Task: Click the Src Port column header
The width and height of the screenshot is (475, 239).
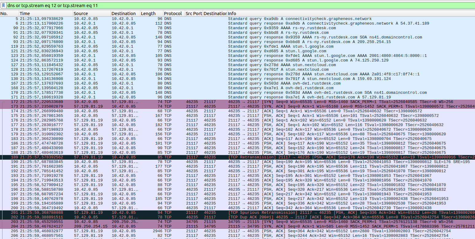Action: click(193, 14)
